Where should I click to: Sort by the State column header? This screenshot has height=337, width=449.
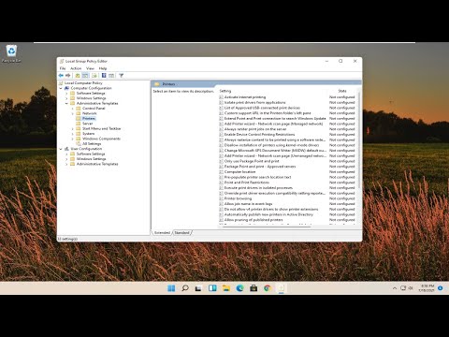point(342,91)
